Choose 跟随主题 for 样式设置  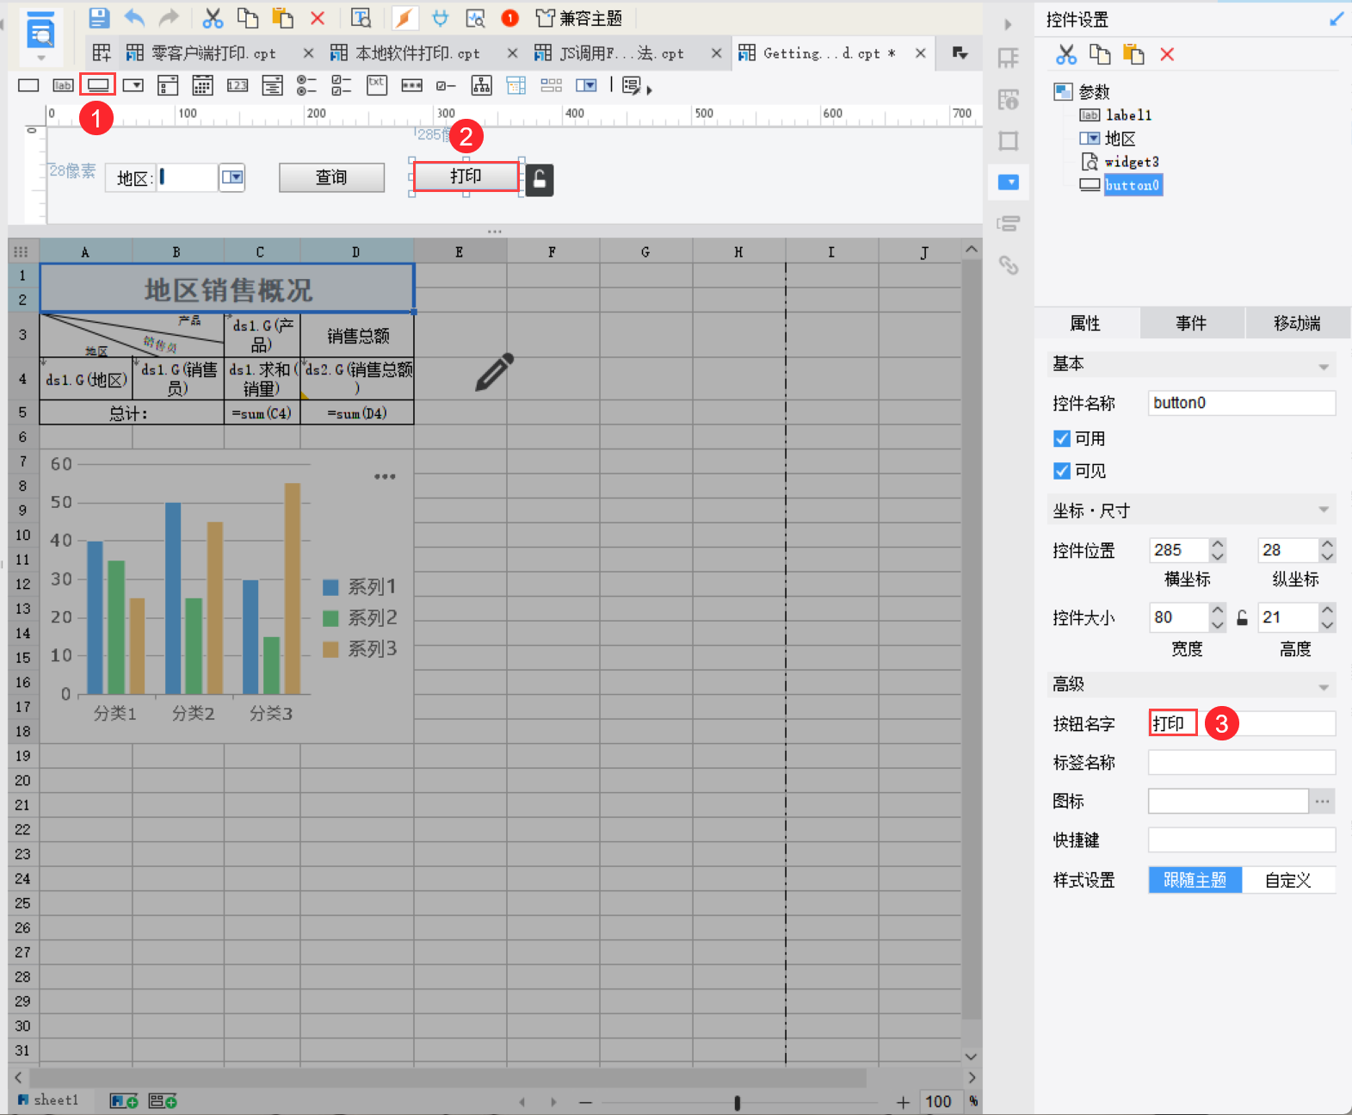point(1195,880)
